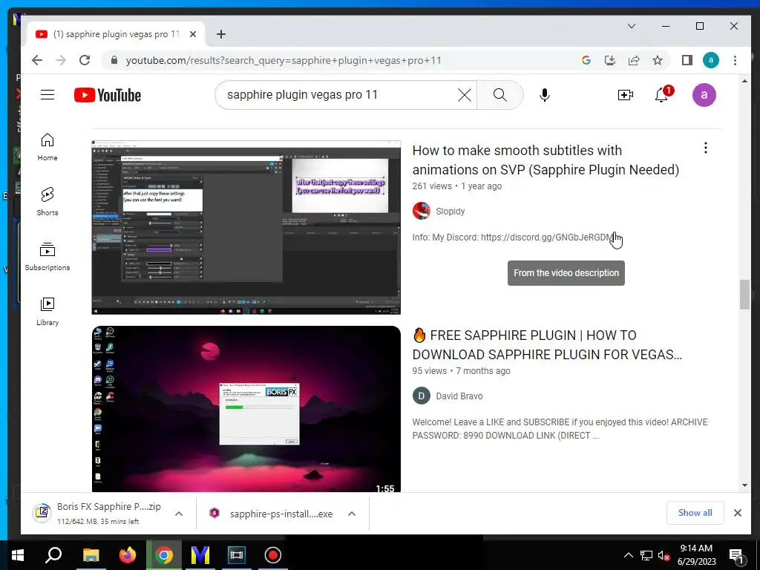Open the Windows Start menu
Screen dimensions: 760x570
point(18,555)
